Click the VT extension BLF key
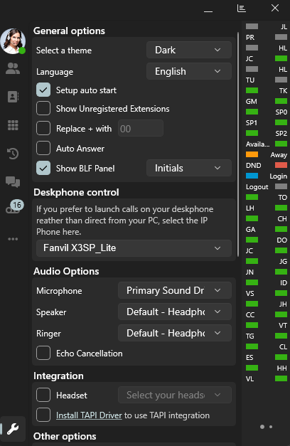Viewport: 290px width, 446px height. [267, 325]
